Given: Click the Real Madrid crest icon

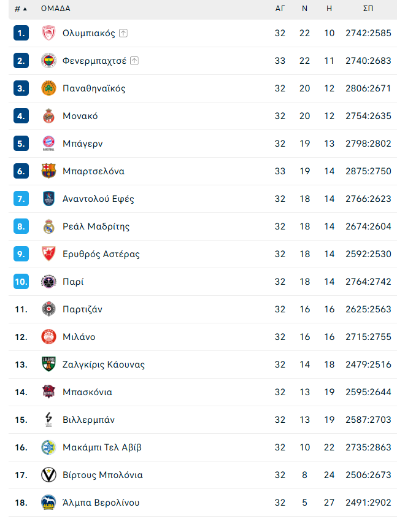Looking at the screenshot, I should coord(48,226).
